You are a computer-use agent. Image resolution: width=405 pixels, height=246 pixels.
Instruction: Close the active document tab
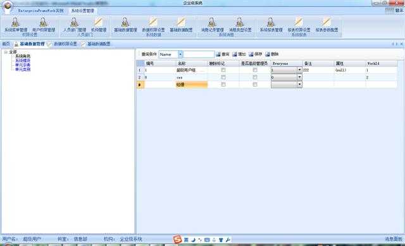click(x=402, y=44)
